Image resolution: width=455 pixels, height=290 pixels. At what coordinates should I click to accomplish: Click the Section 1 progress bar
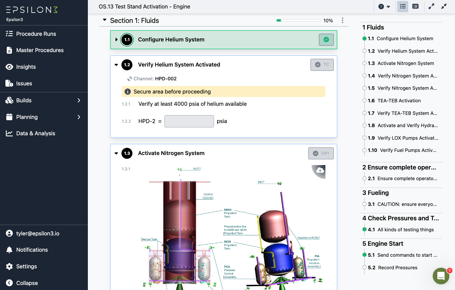(x=297, y=20)
